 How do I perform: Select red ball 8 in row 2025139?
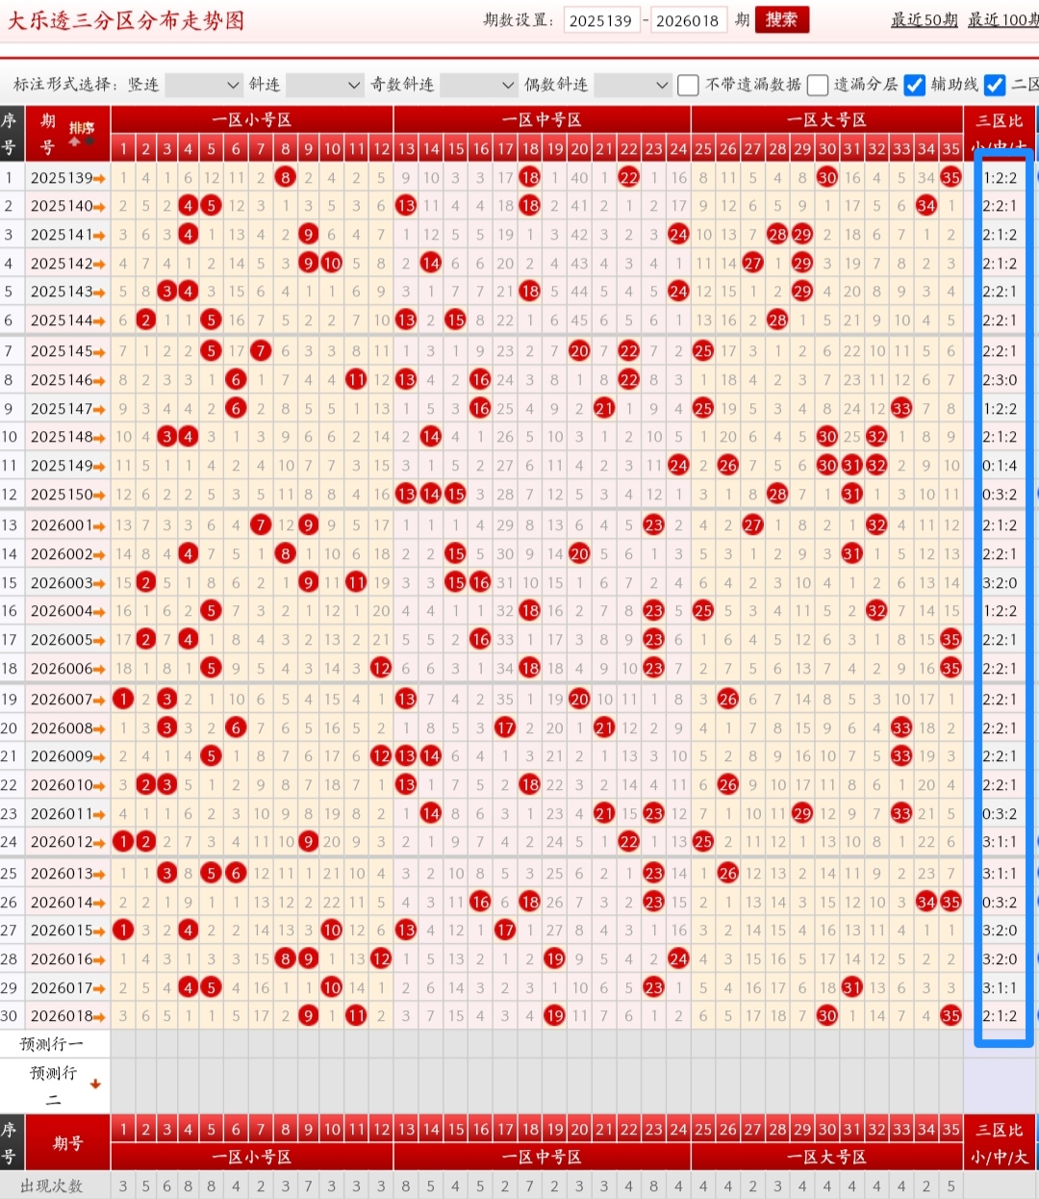285,177
